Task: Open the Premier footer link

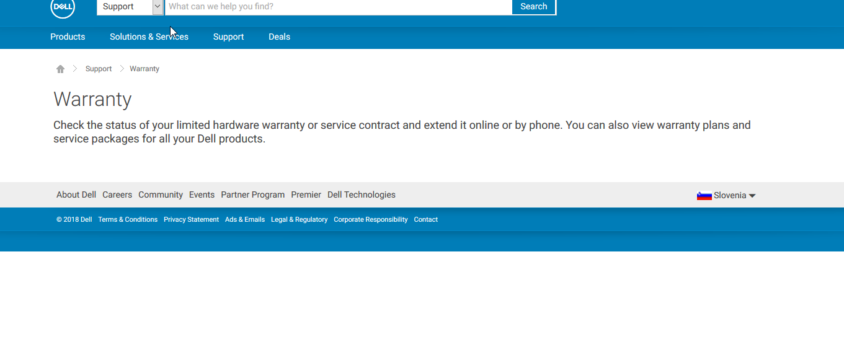Action: (x=306, y=194)
